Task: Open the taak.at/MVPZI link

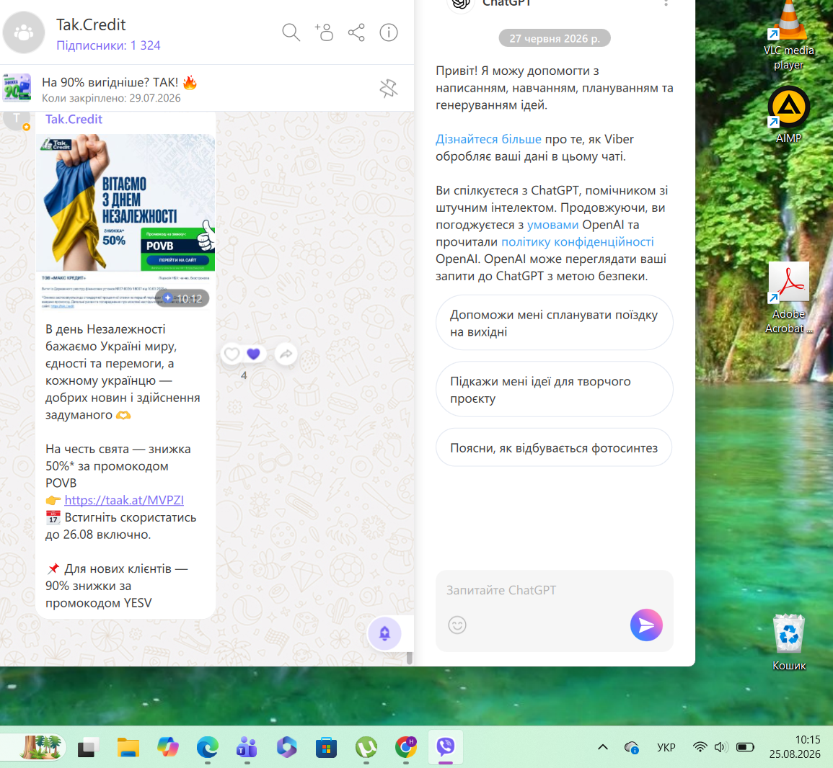Action: coord(124,500)
